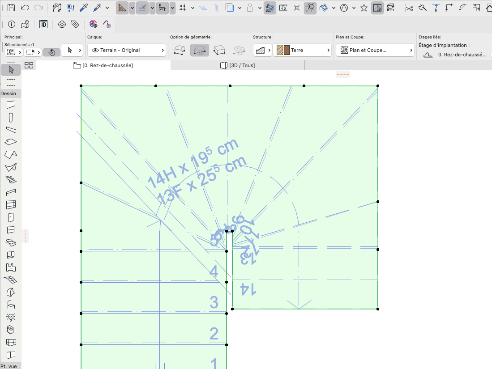This screenshot has width=492, height=369.
Task: Toggle the floor plan cut button
Action: pos(377,8)
